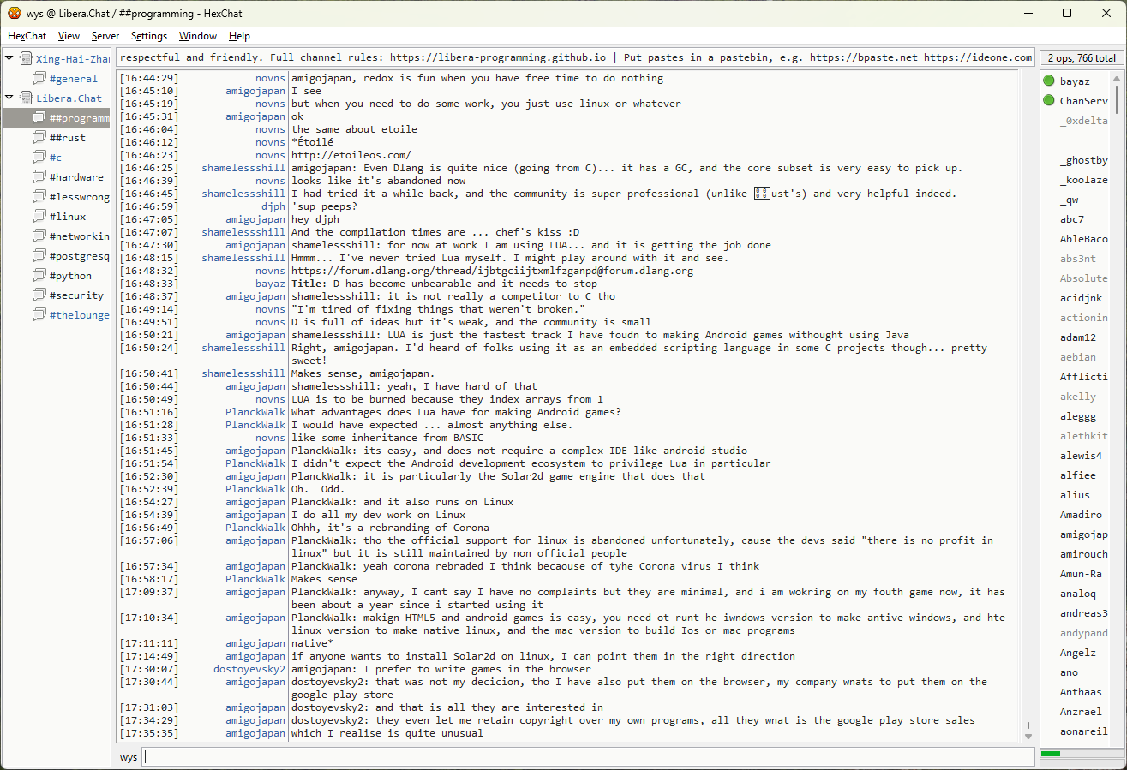Click the channel icon beside #security

pyautogui.click(x=39, y=295)
